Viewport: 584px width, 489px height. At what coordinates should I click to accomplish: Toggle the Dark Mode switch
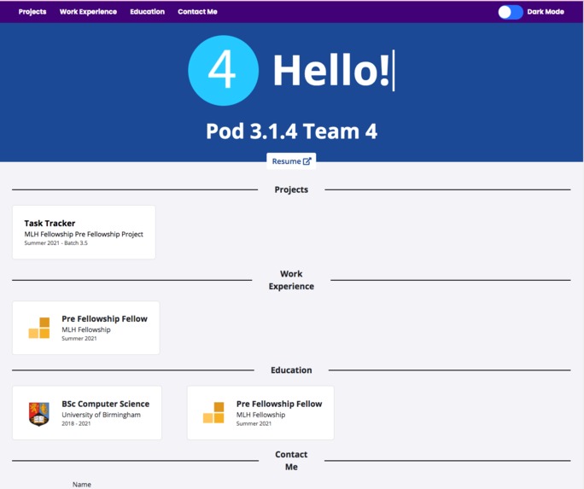(x=511, y=12)
